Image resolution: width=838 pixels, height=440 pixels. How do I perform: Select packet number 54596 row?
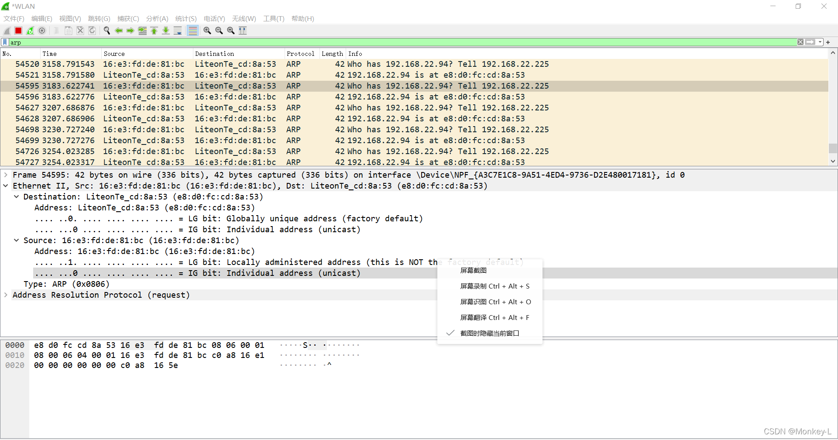pyautogui.click(x=414, y=97)
